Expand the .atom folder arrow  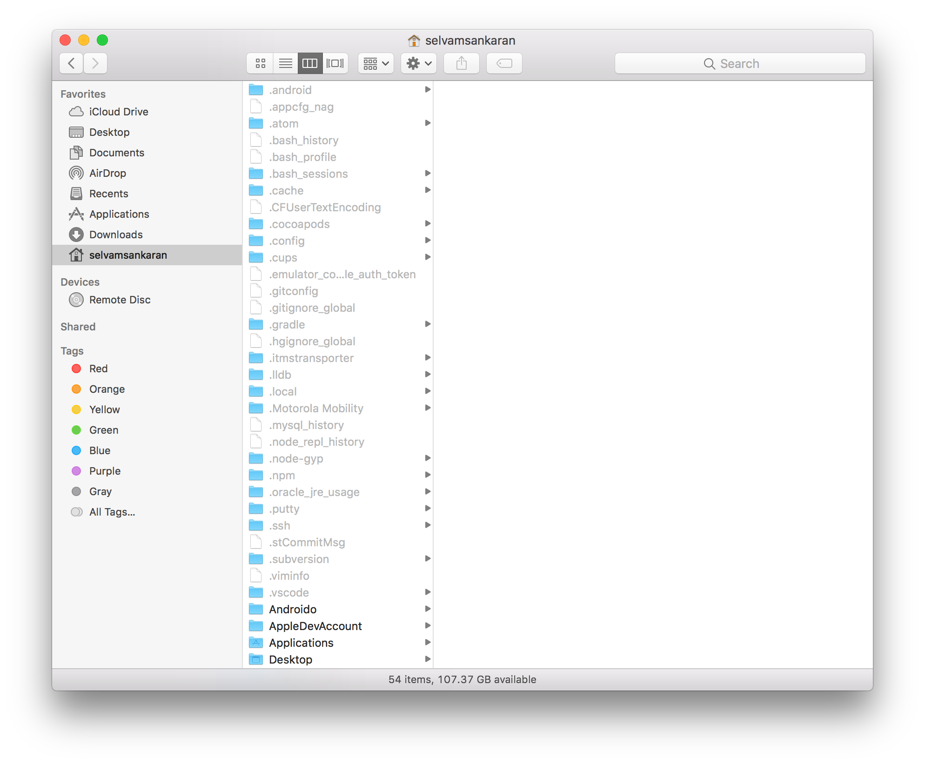pyautogui.click(x=428, y=123)
